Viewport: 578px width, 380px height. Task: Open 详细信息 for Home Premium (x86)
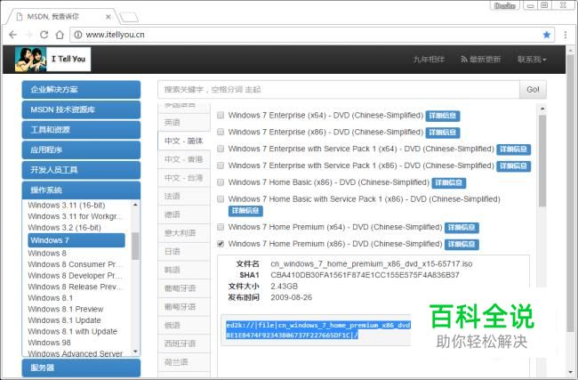[x=462, y=244]
